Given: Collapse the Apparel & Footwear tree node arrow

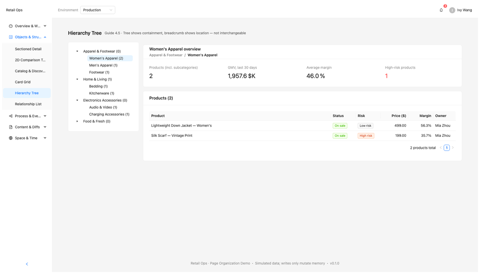Looking at the screenshot, I should [x=77, y=51].
